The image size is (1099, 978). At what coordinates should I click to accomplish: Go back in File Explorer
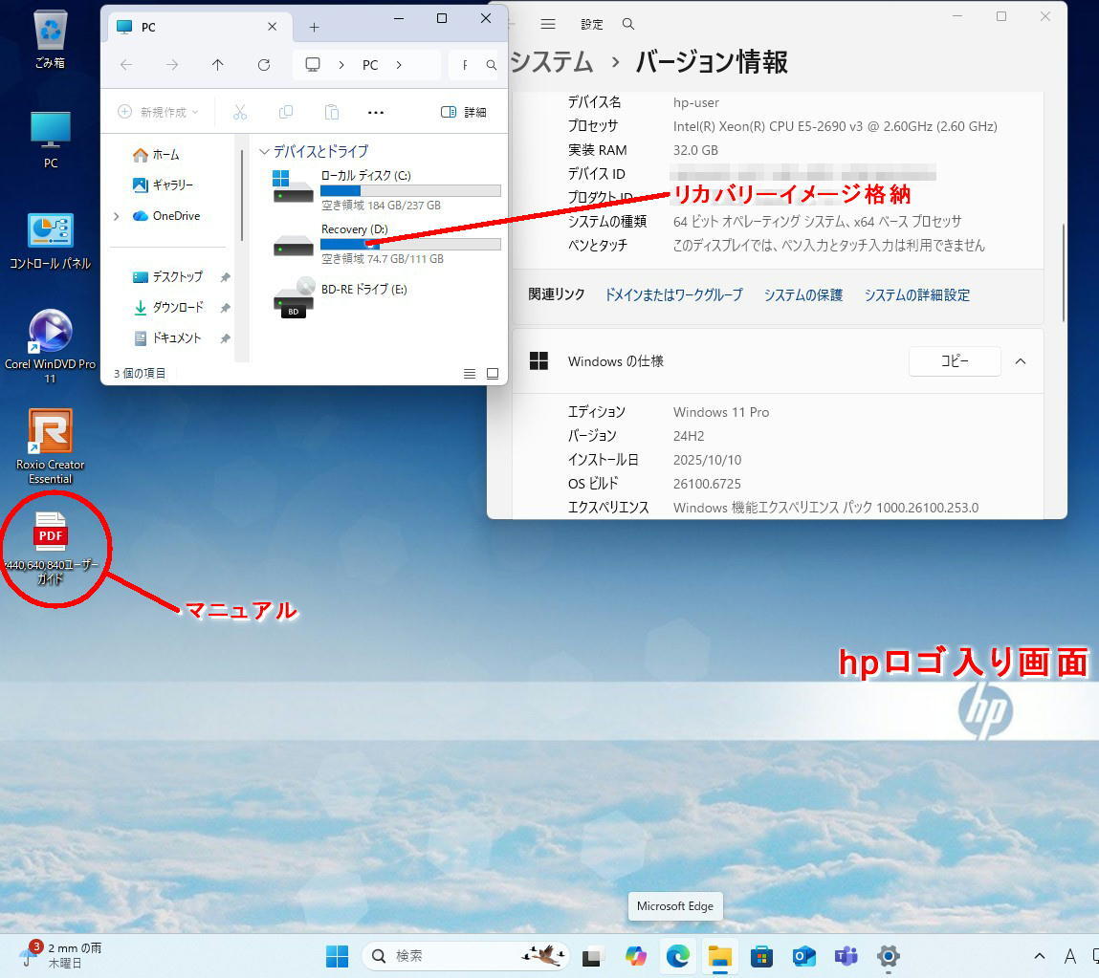click(x=126, y=65)
